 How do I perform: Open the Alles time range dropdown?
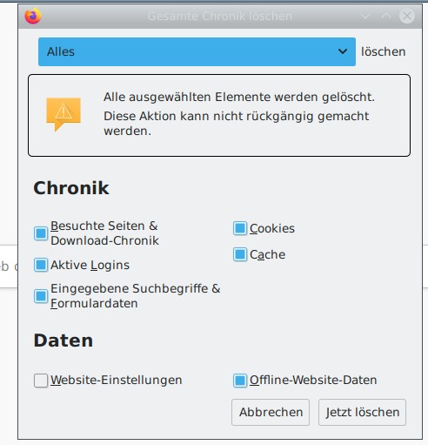[197, 51]
